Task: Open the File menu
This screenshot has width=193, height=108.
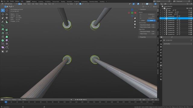Action: point(4,1)
